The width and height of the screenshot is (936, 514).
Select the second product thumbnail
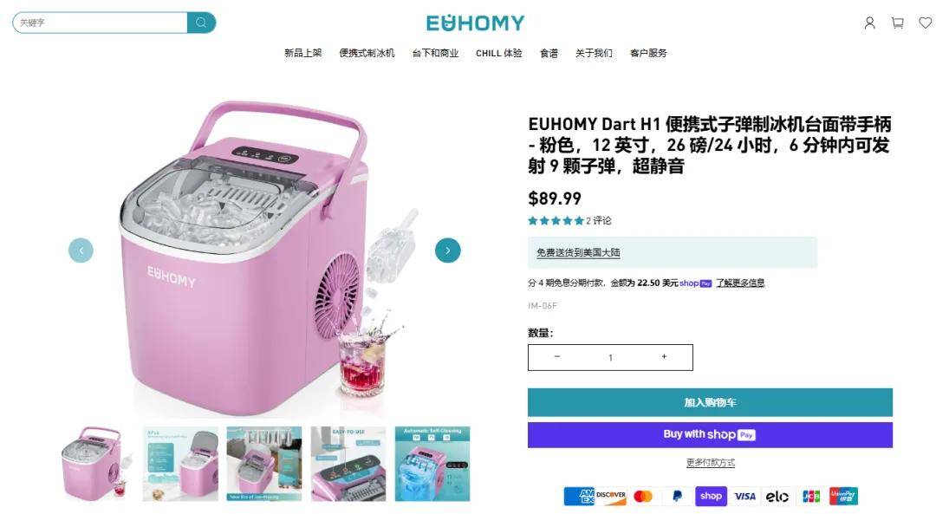click(180, 464)
